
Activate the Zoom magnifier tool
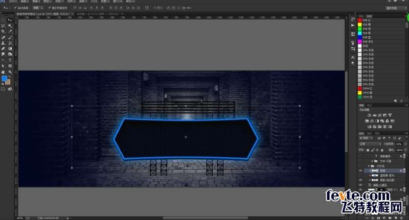(x=10, y=72)
